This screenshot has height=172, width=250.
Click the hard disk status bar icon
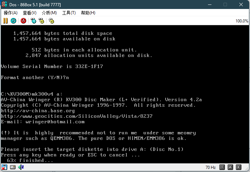pyautogui.click(x=13, y=168)
